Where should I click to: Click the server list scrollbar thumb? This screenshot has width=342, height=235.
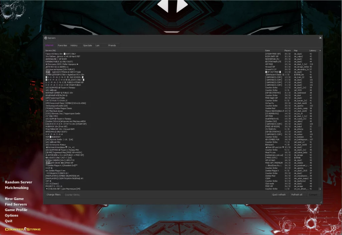click(x=320, y=89)
